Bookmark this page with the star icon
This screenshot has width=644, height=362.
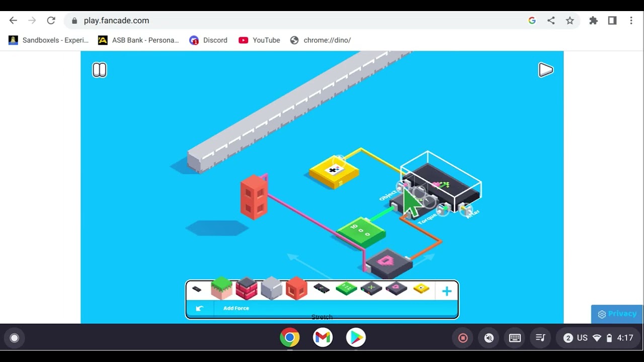570,21
